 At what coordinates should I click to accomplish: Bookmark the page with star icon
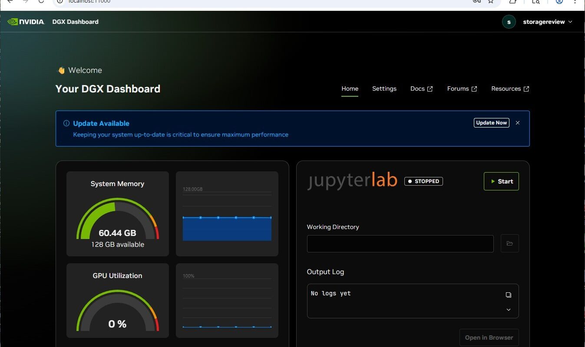490,1
